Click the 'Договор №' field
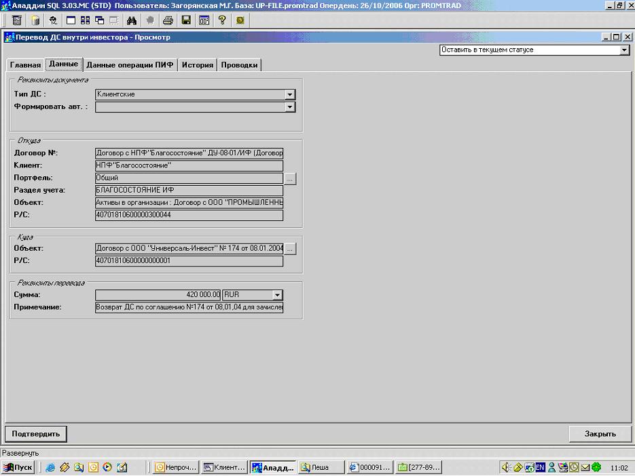The image size is (635, 476). [189, 153]
